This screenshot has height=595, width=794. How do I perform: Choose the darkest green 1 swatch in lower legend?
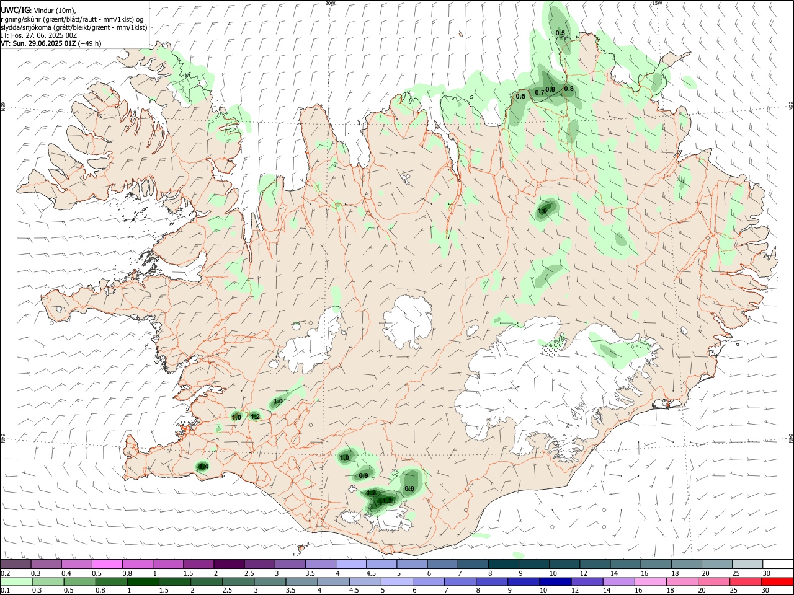click(144, 581)
